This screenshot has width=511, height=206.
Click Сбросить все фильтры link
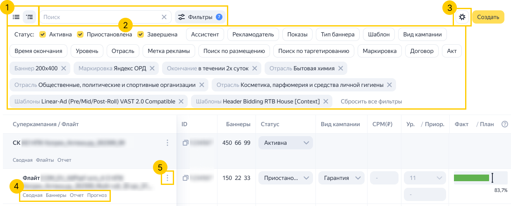[x=371, y=101]
